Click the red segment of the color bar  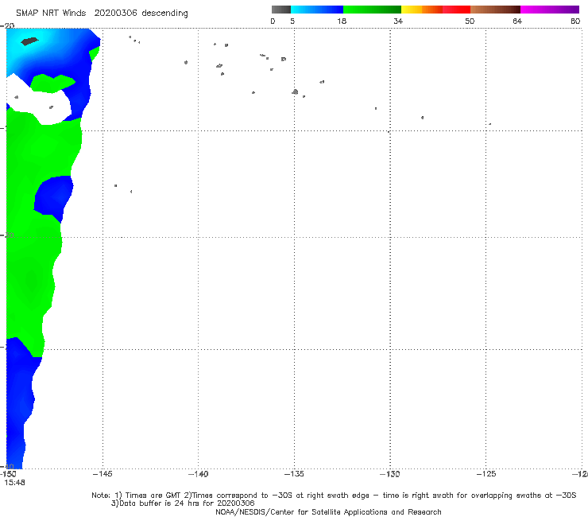click(456, 10)
